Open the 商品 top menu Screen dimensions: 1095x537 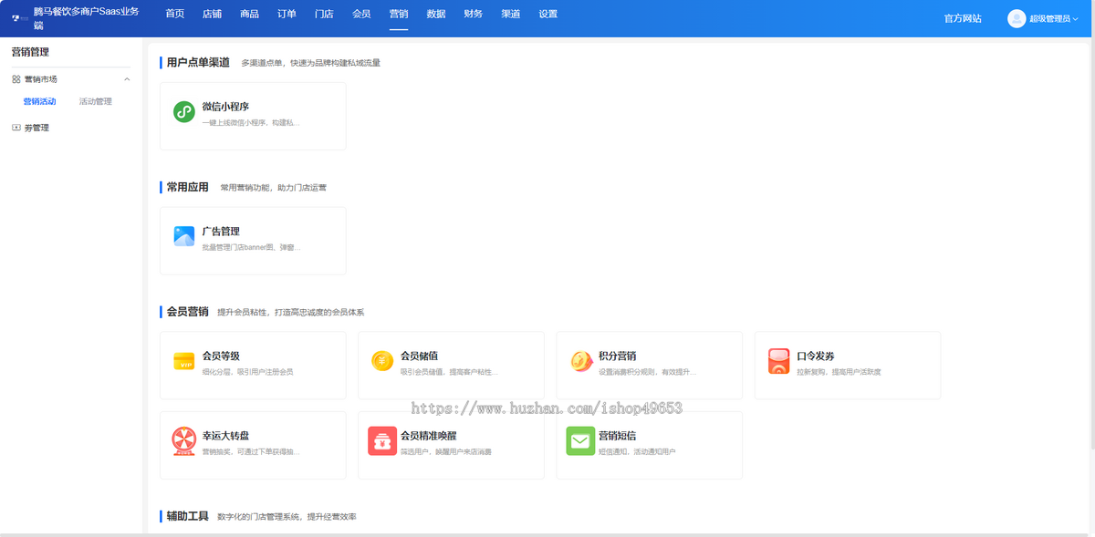click(x=249, y=15)
